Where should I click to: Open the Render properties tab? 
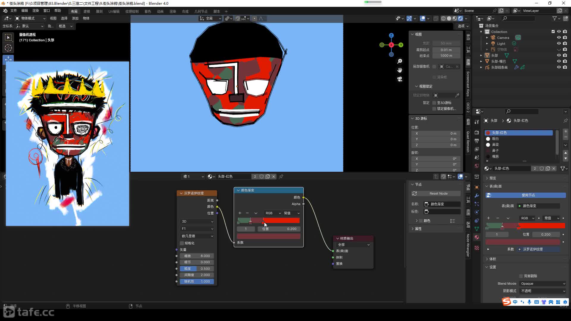click(x=477, y=132)
